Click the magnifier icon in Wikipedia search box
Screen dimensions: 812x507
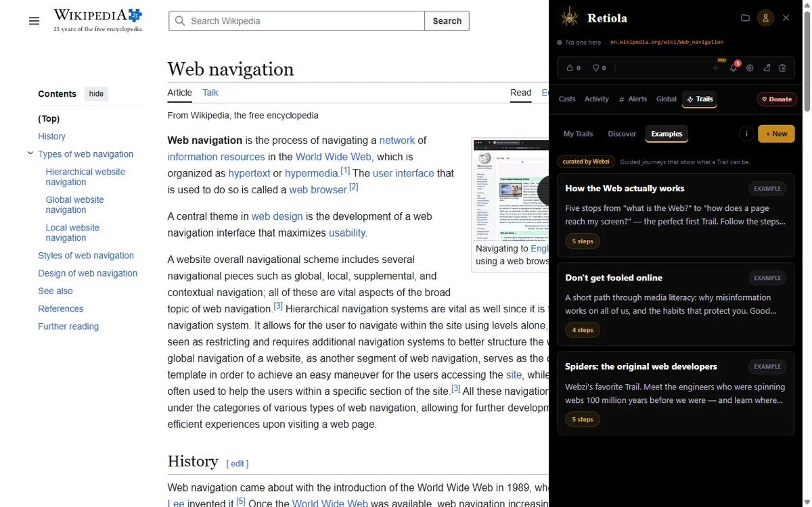(x=180, y=21)
